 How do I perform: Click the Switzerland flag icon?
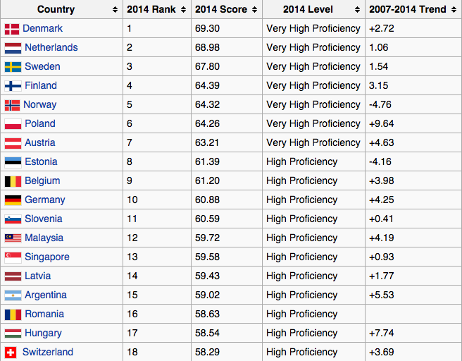click(11, 353)
